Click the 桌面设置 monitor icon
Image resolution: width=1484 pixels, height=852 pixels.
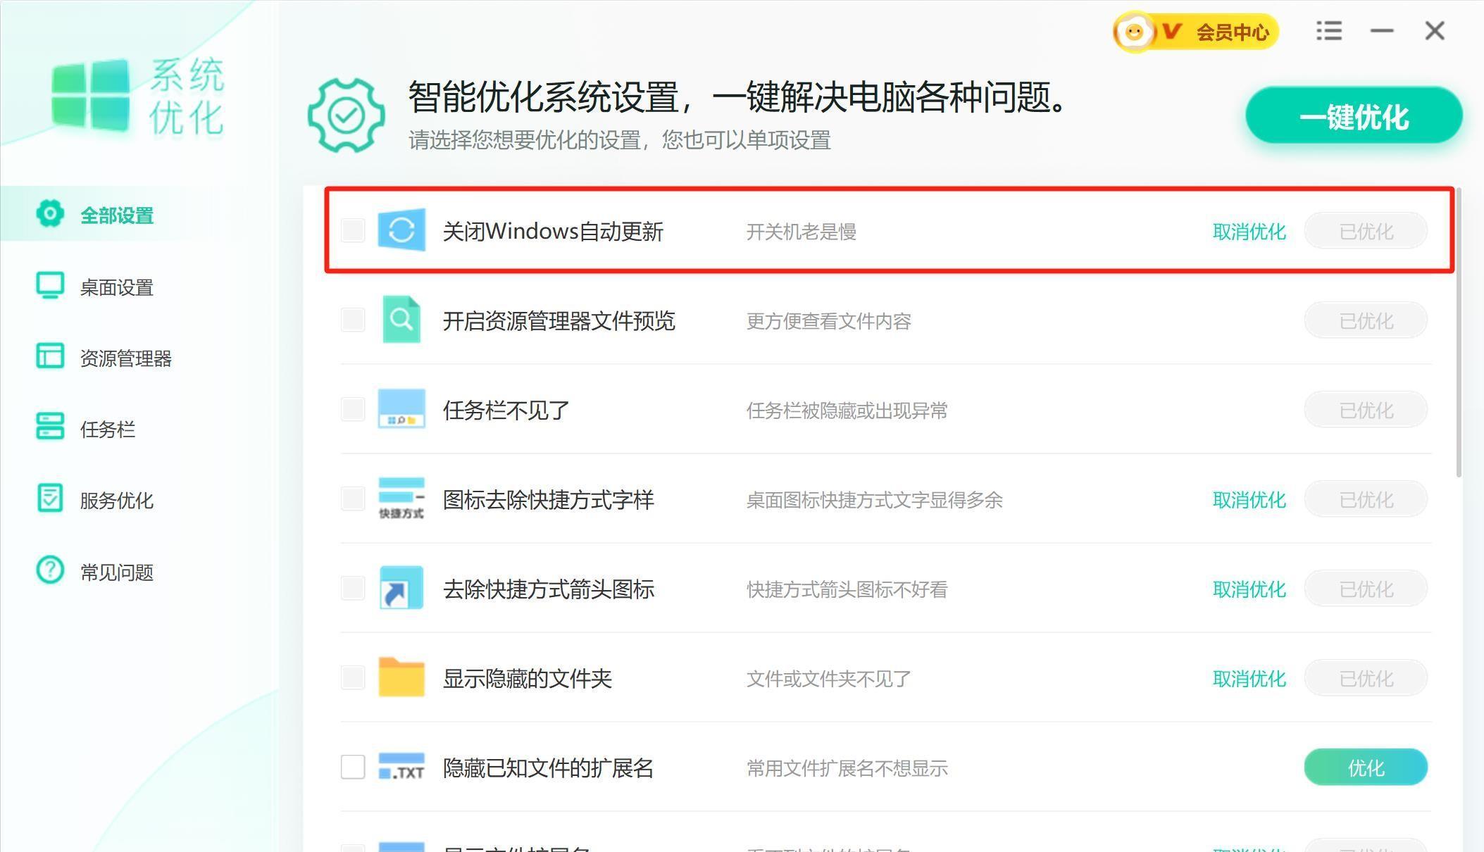coord(50,285)
